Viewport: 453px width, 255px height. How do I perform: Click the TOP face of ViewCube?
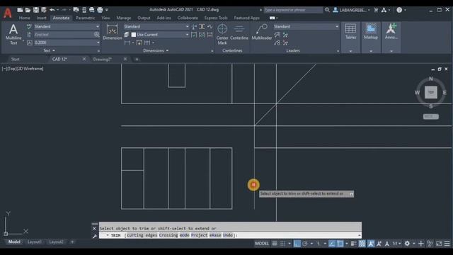coord(431,93)
